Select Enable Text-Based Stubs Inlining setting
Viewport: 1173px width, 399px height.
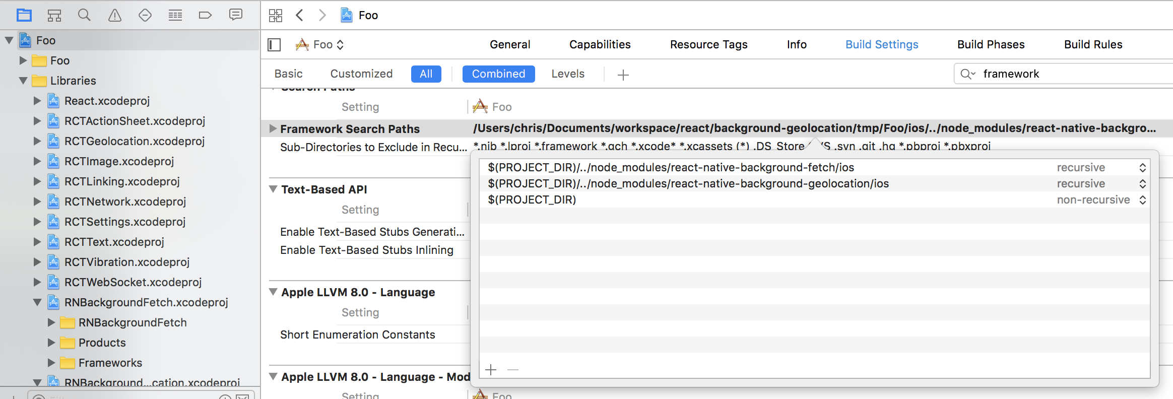coord(367,250)
